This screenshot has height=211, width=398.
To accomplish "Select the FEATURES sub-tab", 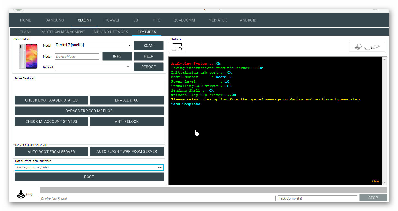I will click(147, 32).
